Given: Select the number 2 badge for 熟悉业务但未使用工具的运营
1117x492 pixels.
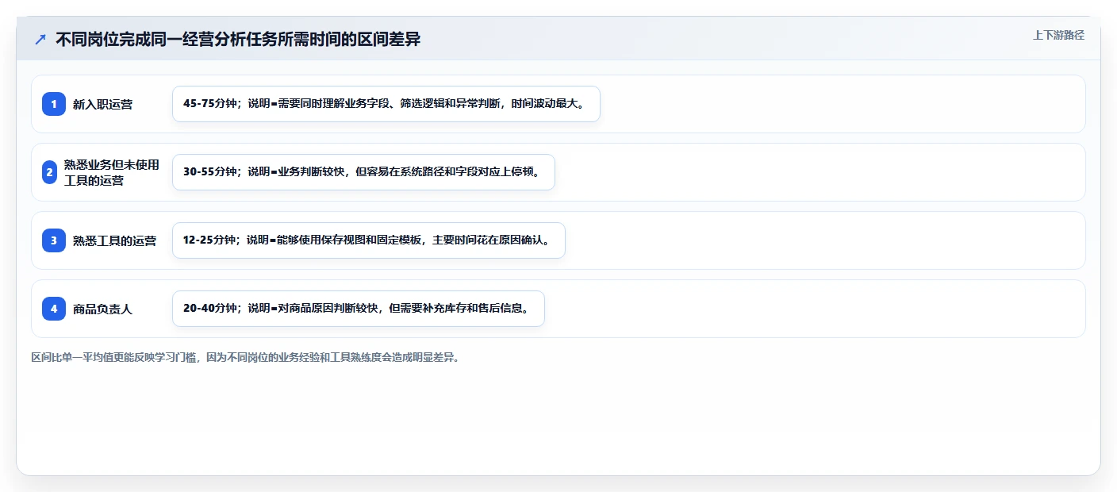Looking at the screenshot, I should (x=49, y=172).
